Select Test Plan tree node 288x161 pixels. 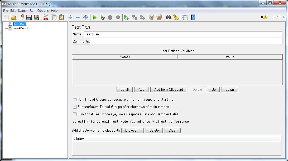(x=20, y=24)
